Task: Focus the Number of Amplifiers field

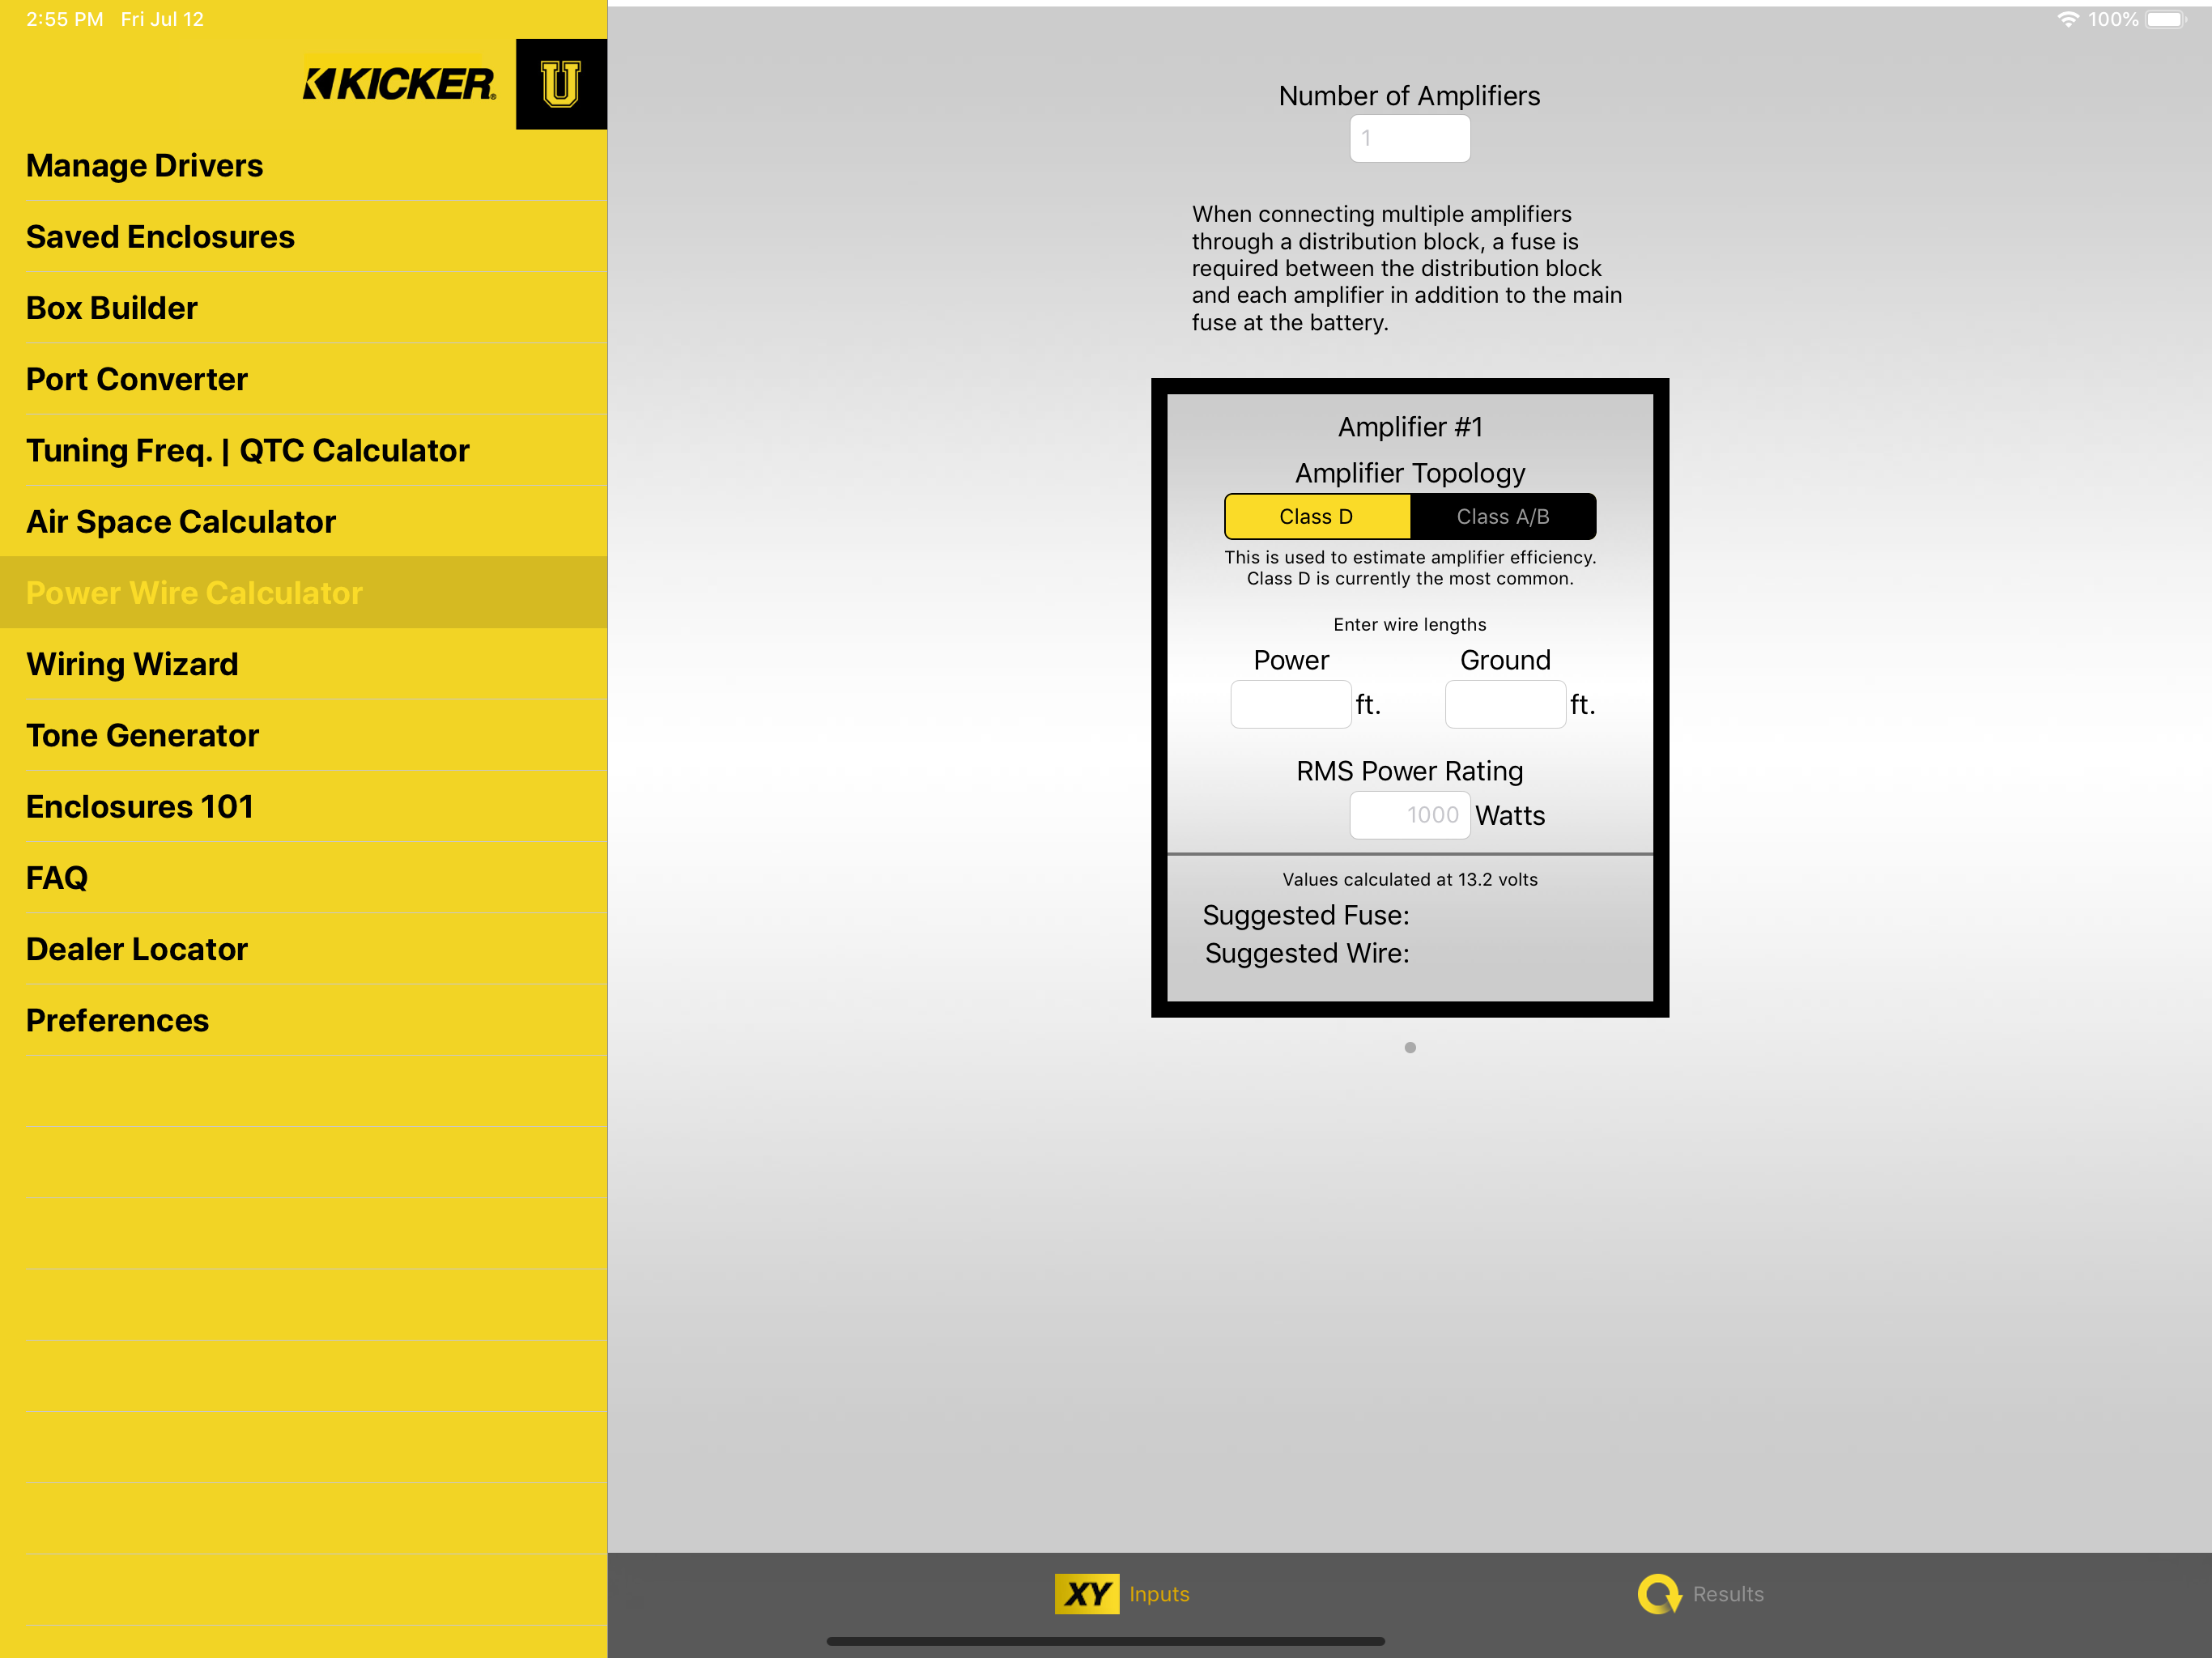Action: [x=1410, y=138]
